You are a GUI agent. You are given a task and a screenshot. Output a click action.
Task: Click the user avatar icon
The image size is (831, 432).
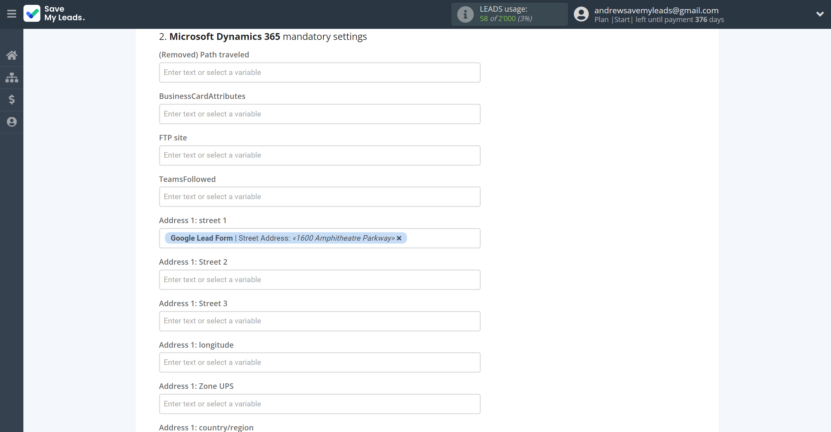(x=581, y=14)
